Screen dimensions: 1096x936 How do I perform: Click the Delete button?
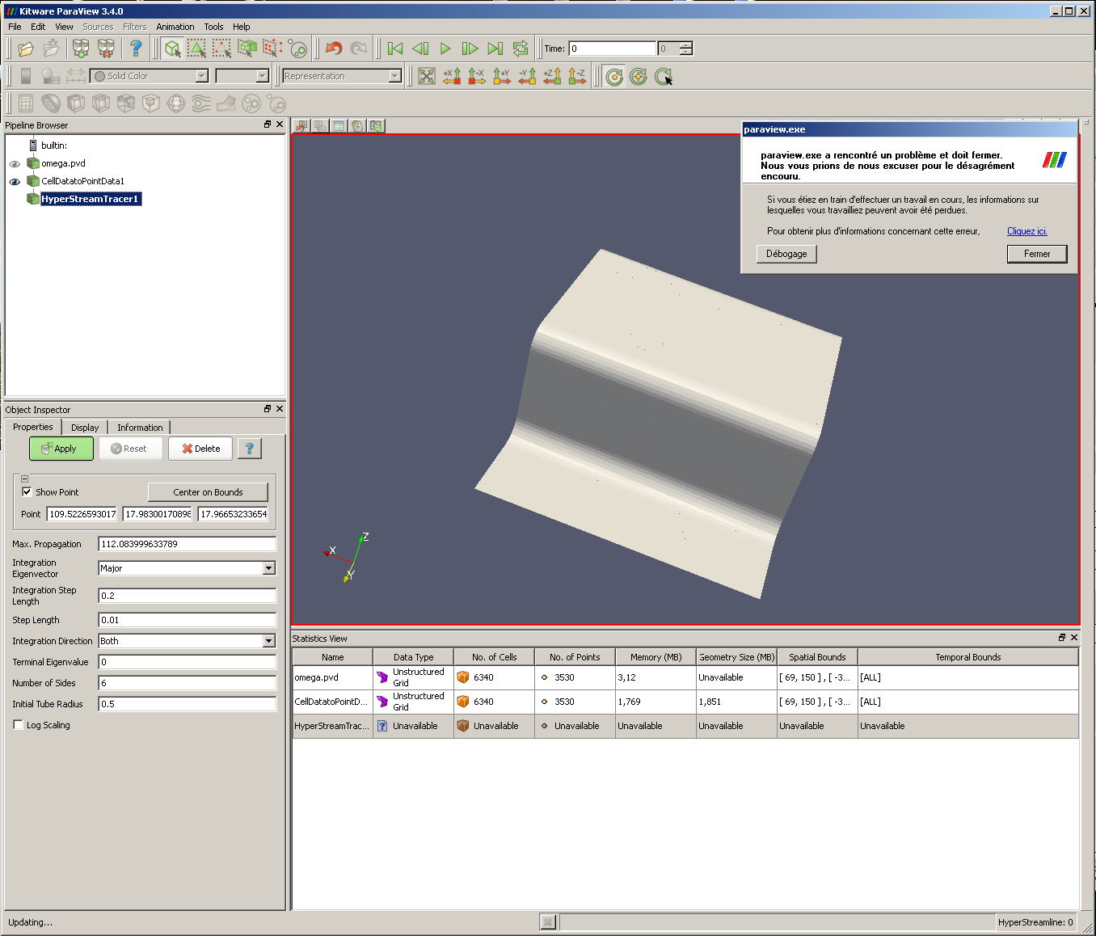200,449
